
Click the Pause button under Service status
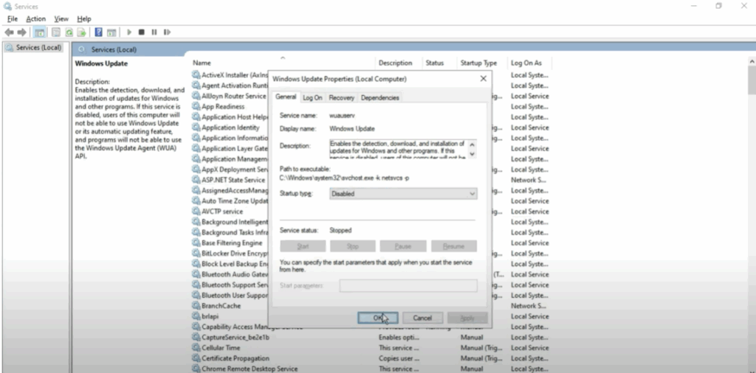click(402, 246)
